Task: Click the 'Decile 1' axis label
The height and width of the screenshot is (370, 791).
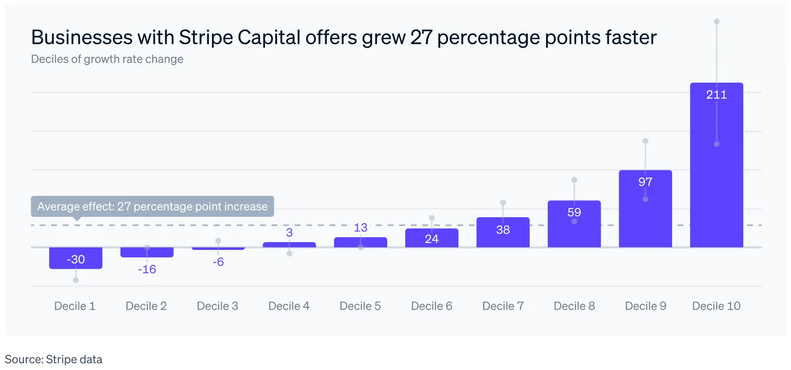Action: click(x=75, y=306)
